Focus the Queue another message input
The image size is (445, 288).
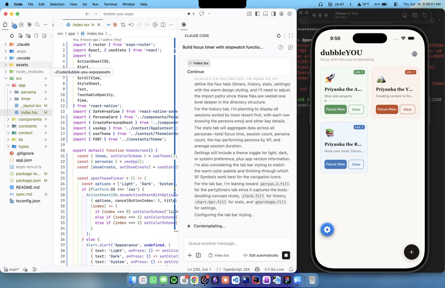tap(238, 243)
